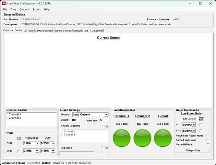Open the Tools menu
The height and width of the screenshot is (165, 216).
[13, 9]
